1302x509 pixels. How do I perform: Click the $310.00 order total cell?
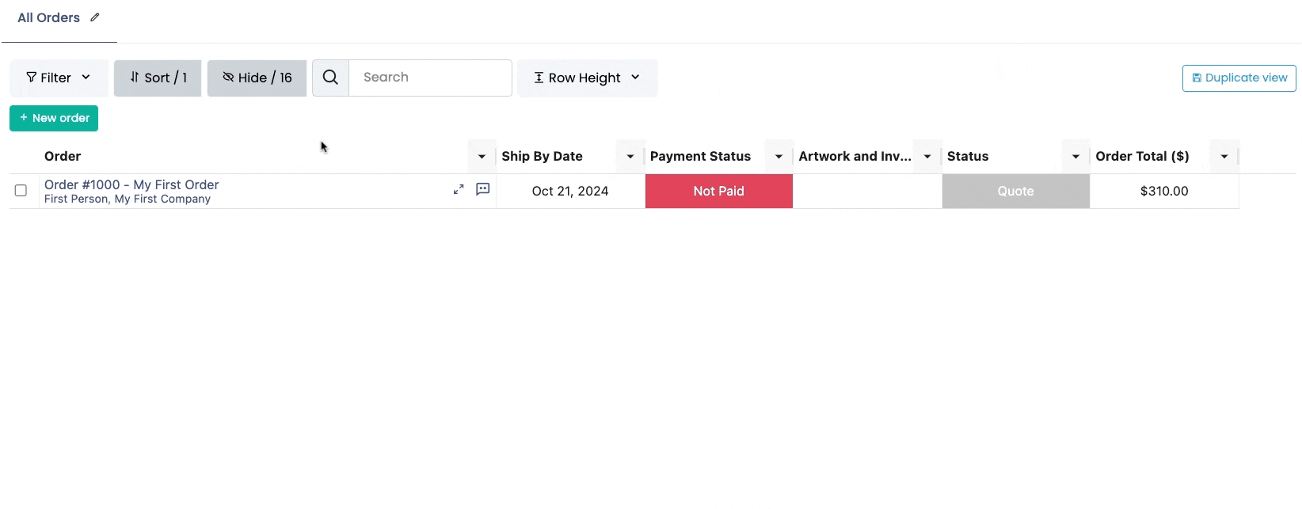coord(1164,191)
